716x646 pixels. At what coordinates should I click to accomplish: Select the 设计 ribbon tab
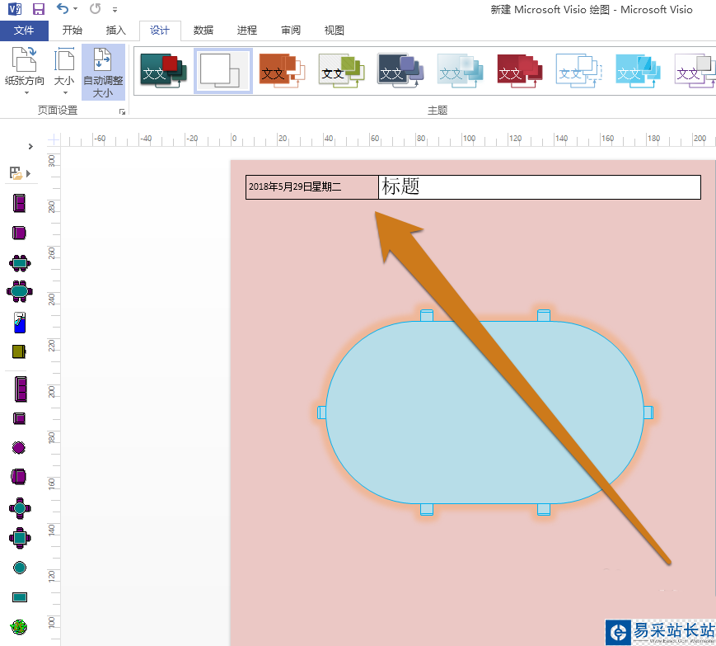click(160, 31)
